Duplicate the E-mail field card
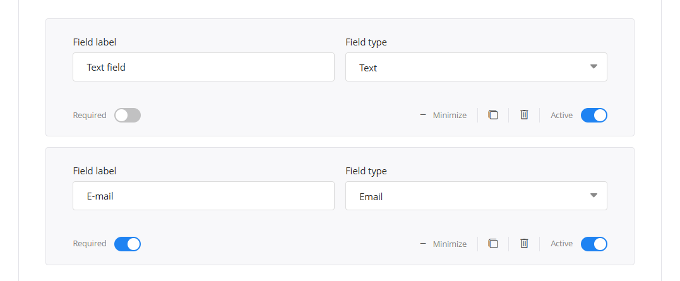Image resolution: width=680 pixels, height=281 pixels. (x=493, y=244)
